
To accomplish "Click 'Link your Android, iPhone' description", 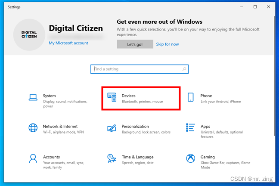I will 220,102.
